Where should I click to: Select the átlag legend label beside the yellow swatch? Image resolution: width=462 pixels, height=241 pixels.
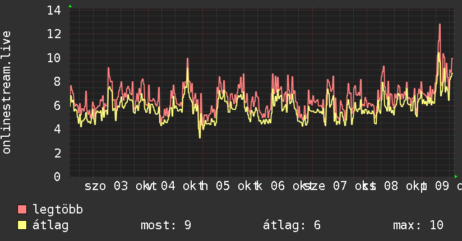coord(50,225)
